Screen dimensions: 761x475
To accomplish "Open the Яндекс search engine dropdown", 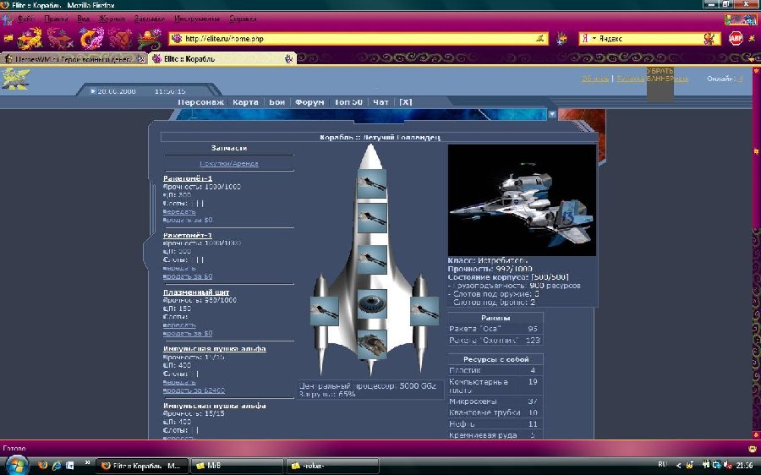I will [x=594, y=39].
